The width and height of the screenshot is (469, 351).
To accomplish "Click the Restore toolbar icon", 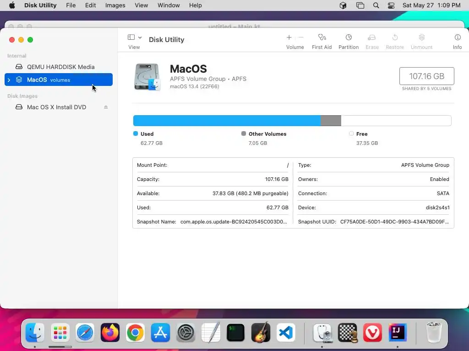I will tap(395, 37).
